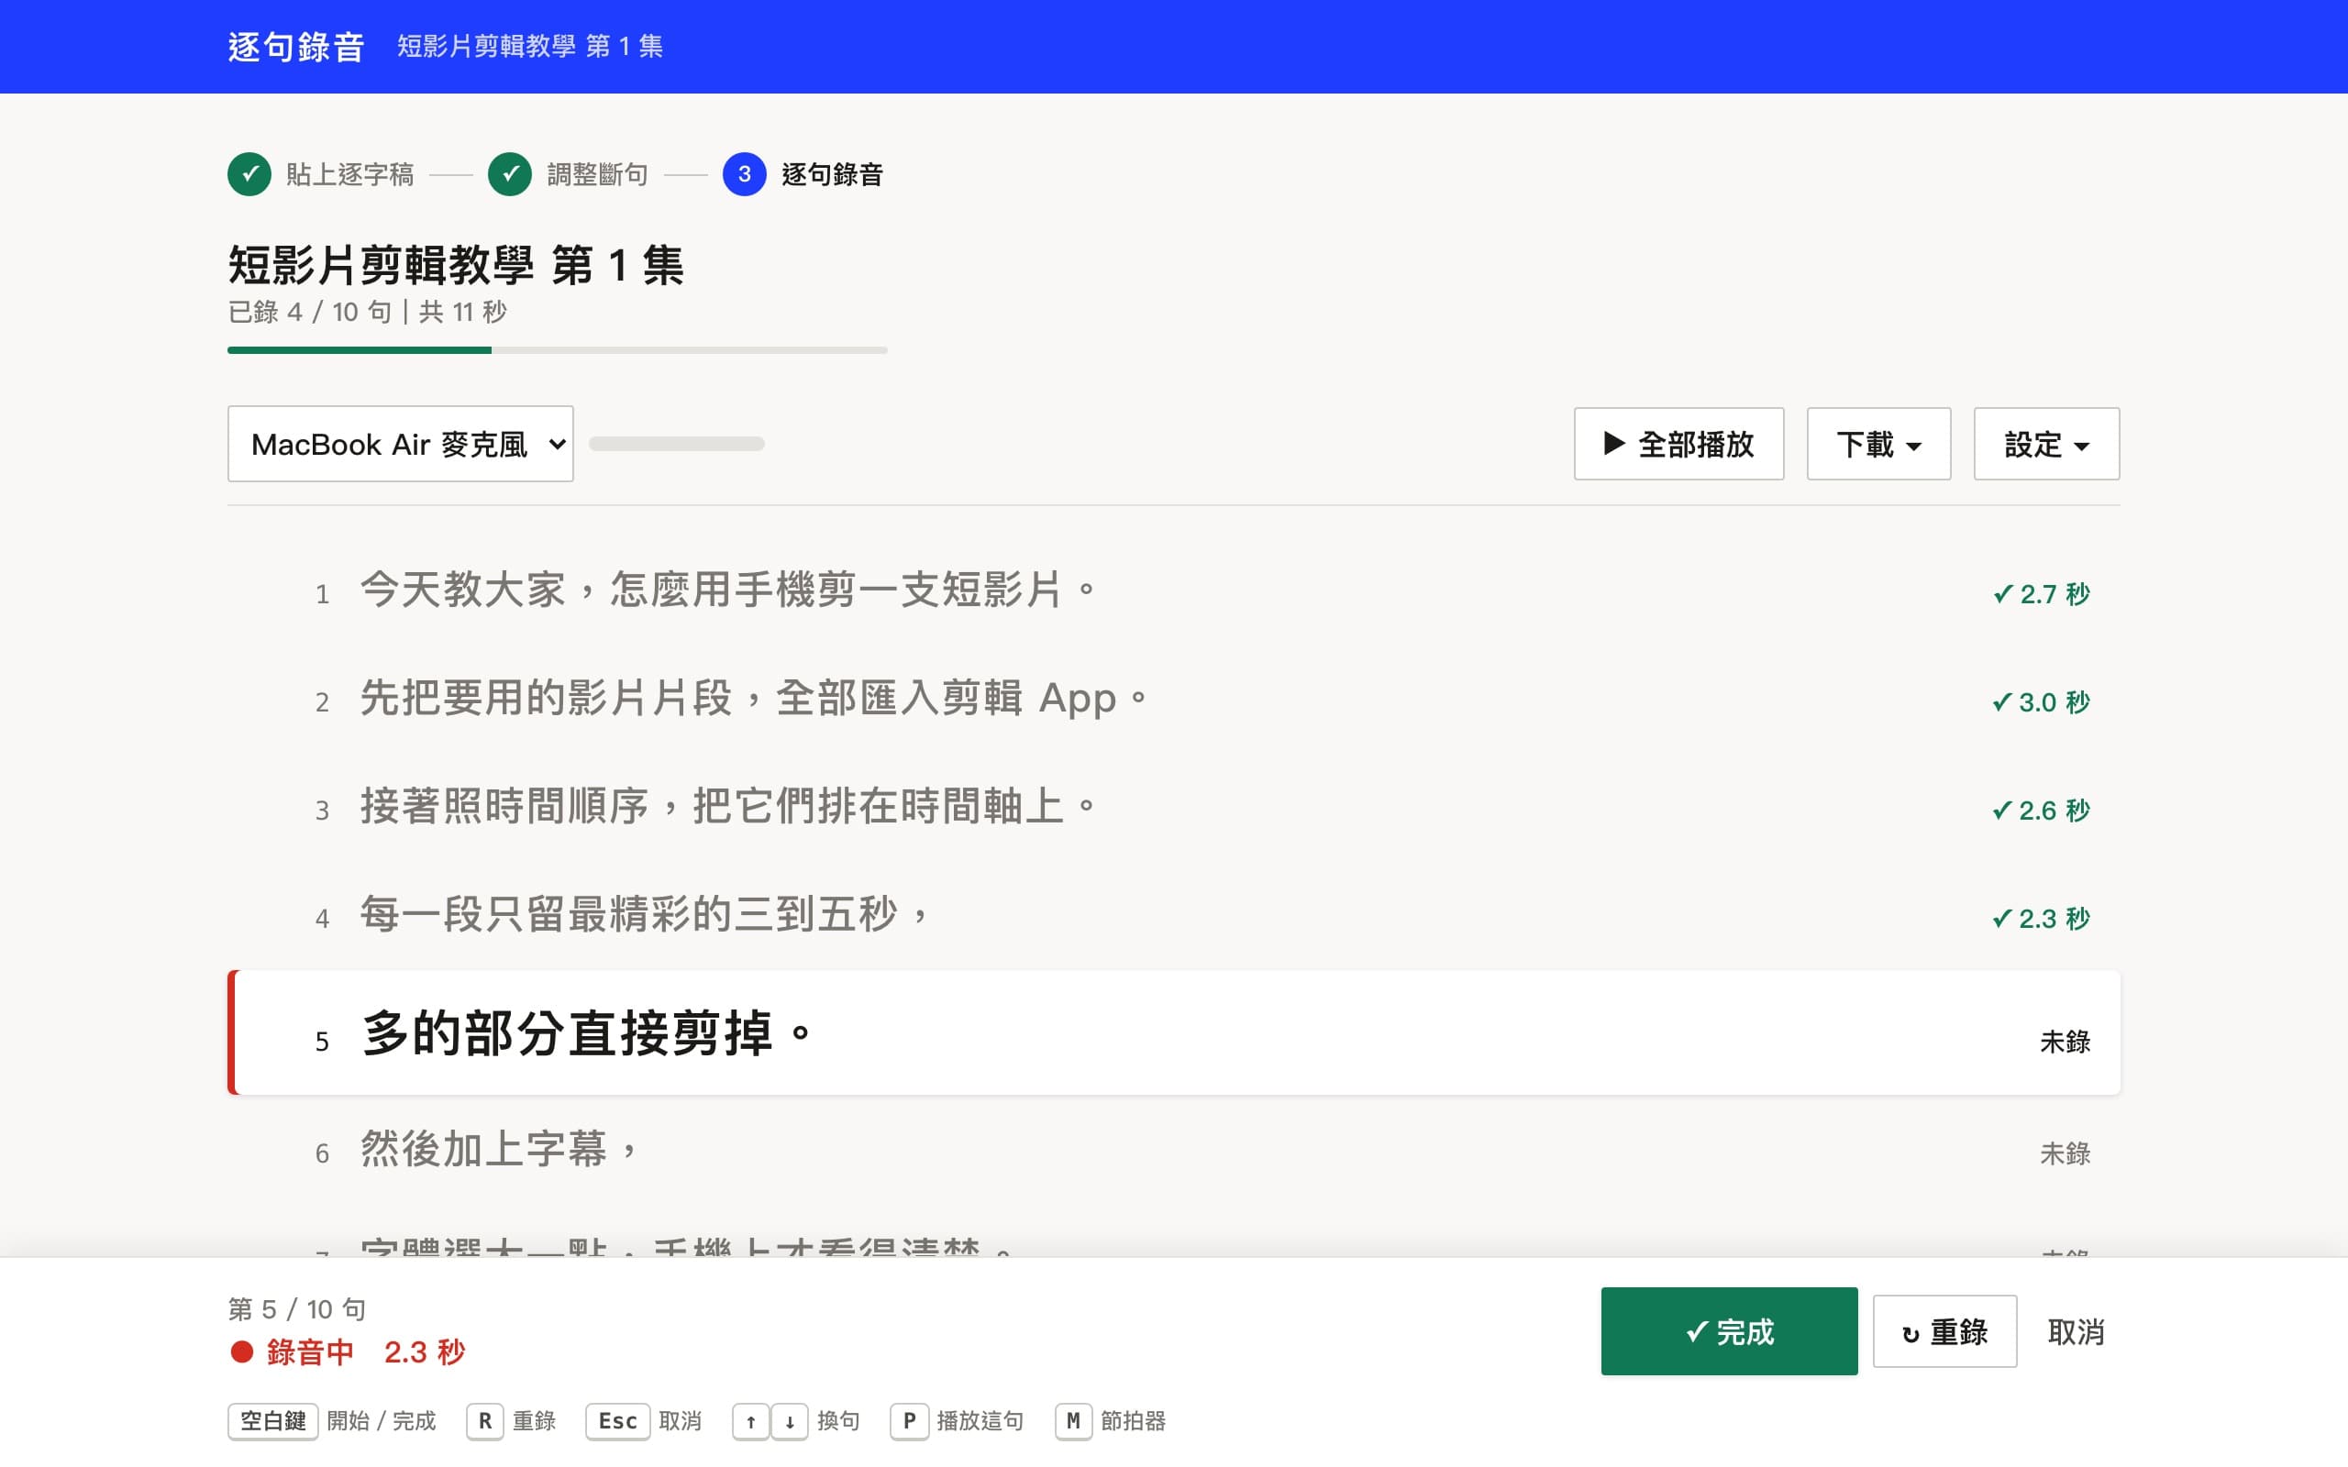Click the recording progress bar under title
The width and height of the screenshot is (2348, 1467).
[557, 350]
